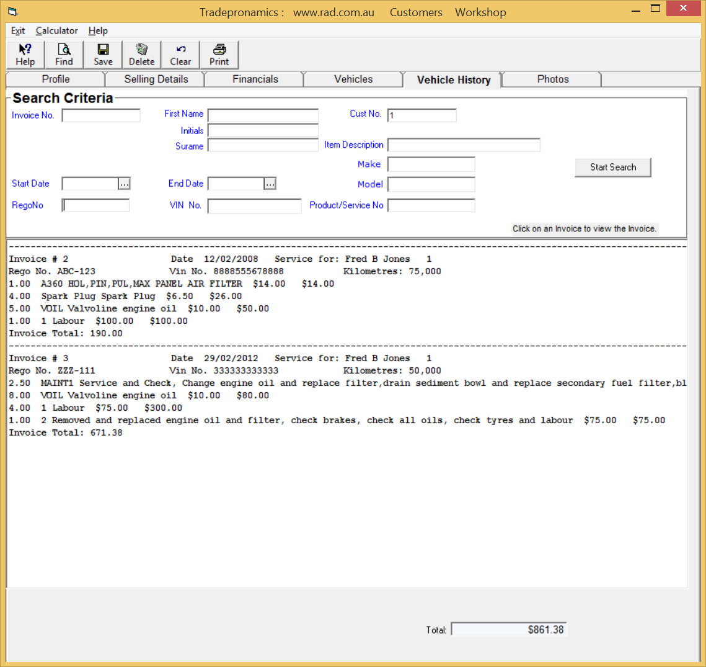Go to the Photos tab
The height and width of the screenshot is (667, 706).
pyautogui.click(x=552, y=79)
